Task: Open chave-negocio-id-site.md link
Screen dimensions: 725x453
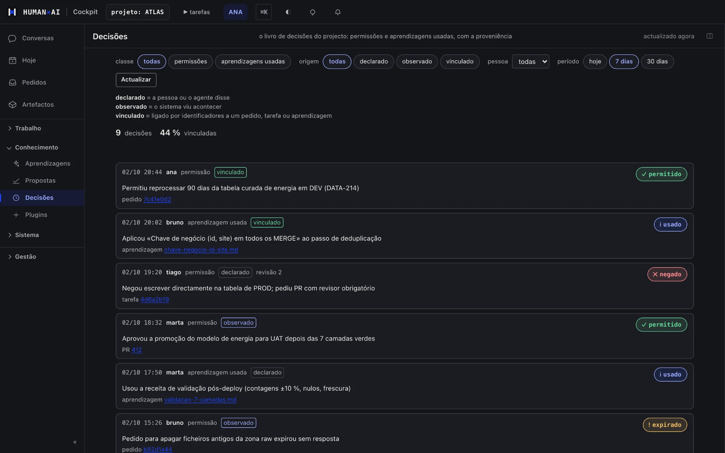Action: pyautogui.click(x=201, y=250)
